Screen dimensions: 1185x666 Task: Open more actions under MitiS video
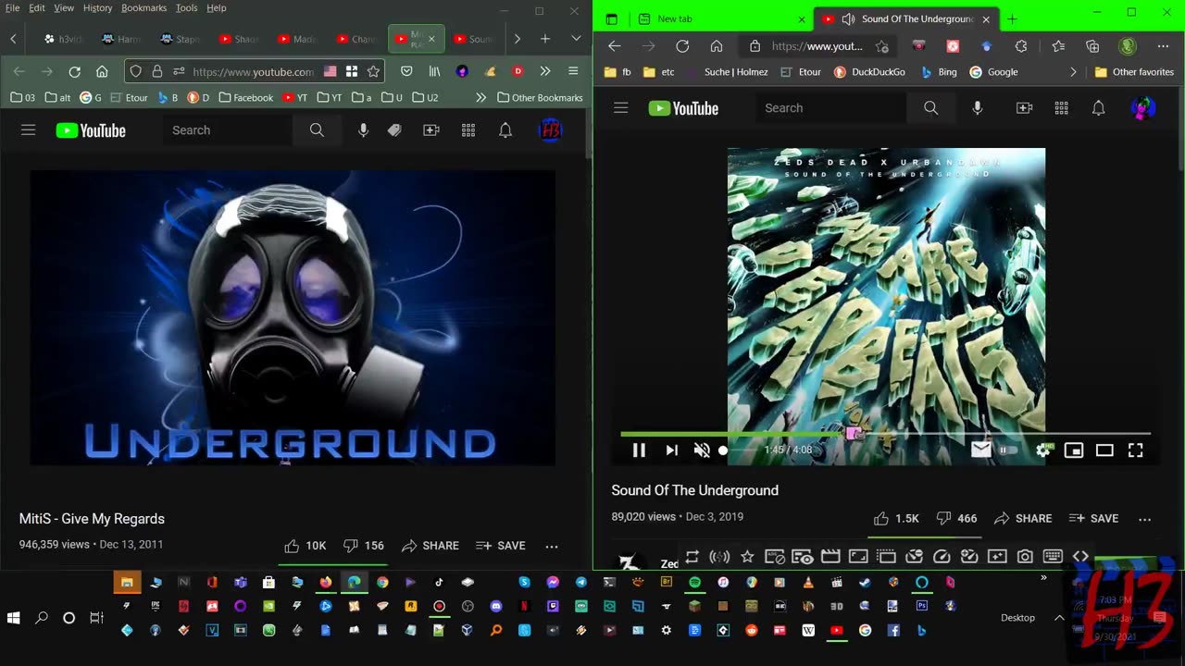pyautogui.click(x=552, y=546)
